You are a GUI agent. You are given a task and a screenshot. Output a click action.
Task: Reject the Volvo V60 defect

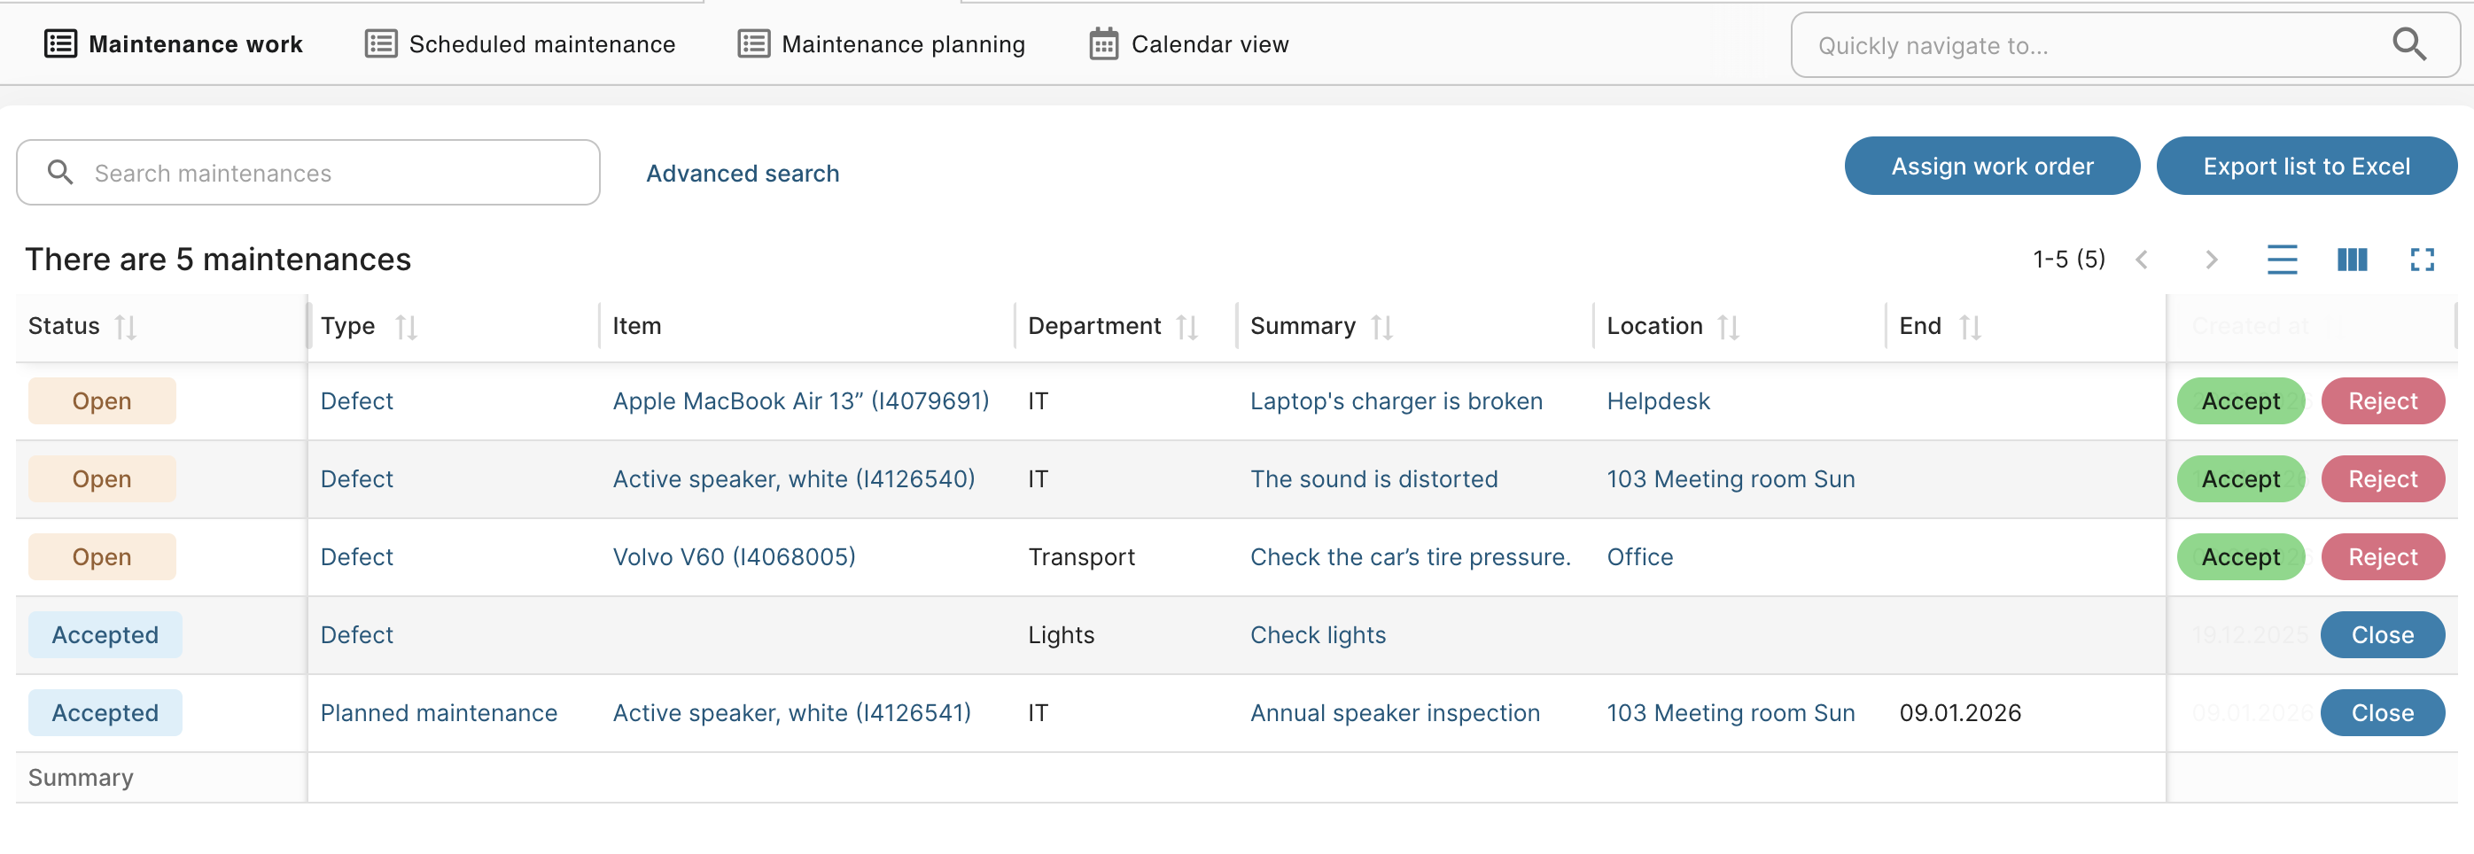[2382, 557]
